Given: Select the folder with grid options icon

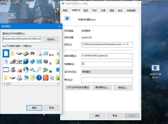Looking at the screenshot, I should [33, 78].
